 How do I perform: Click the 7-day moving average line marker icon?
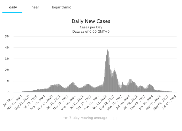pyautogui.click(x=66, y=118)
